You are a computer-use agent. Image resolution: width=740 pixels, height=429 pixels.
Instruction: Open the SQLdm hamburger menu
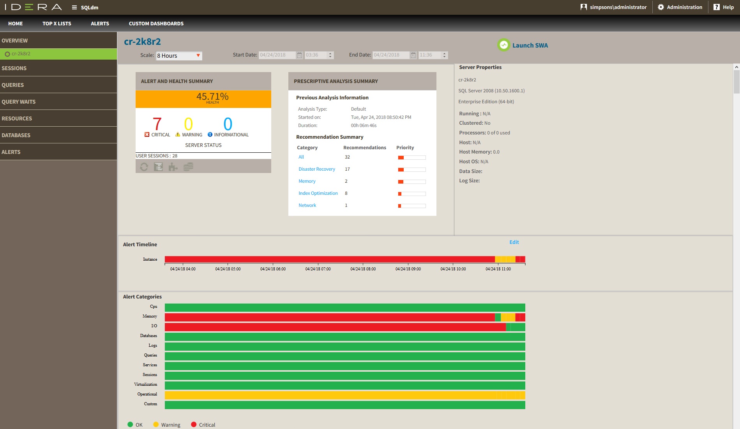point(74,7)
